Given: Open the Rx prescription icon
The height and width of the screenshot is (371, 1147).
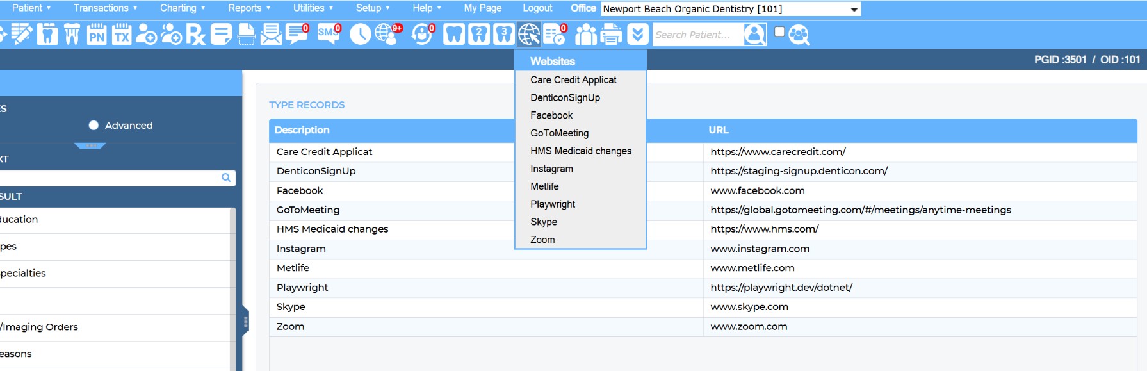Looking at the screenshot, I should [x=196, y=34].
